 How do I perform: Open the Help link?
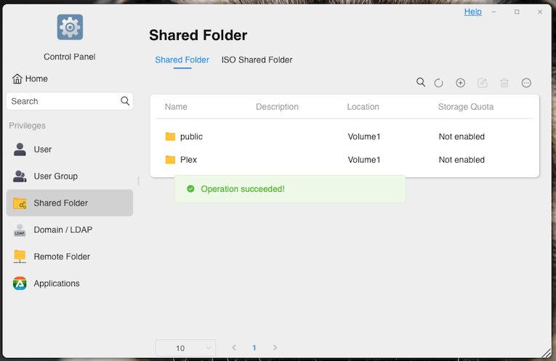(472, 12)
